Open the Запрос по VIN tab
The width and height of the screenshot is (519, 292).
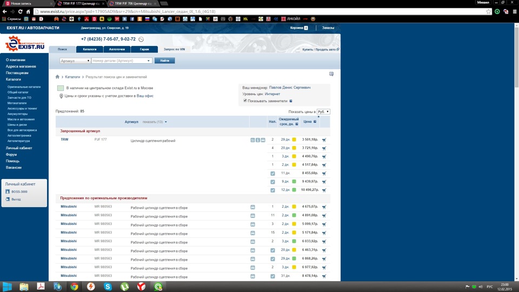coord(174,49)
